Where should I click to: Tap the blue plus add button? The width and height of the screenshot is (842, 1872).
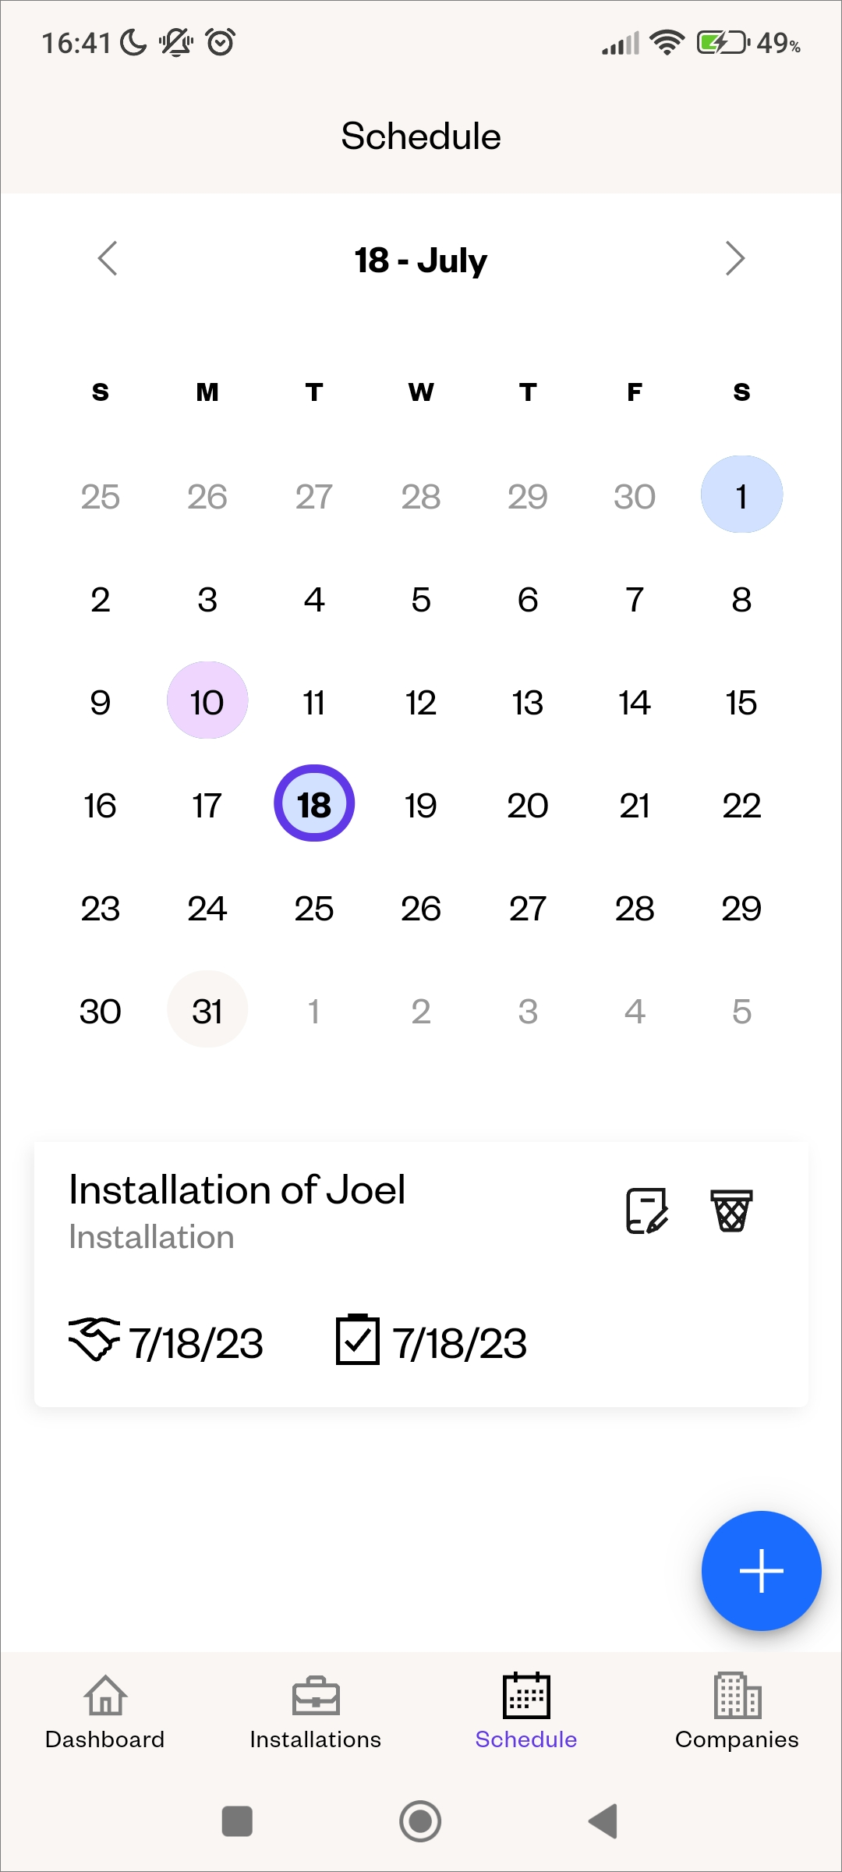point(761,1570)
